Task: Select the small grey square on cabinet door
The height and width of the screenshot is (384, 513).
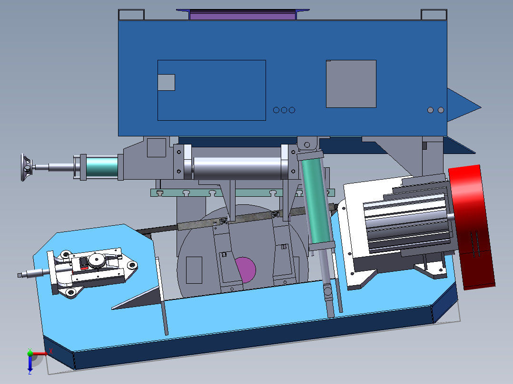Action: [166, 82]
